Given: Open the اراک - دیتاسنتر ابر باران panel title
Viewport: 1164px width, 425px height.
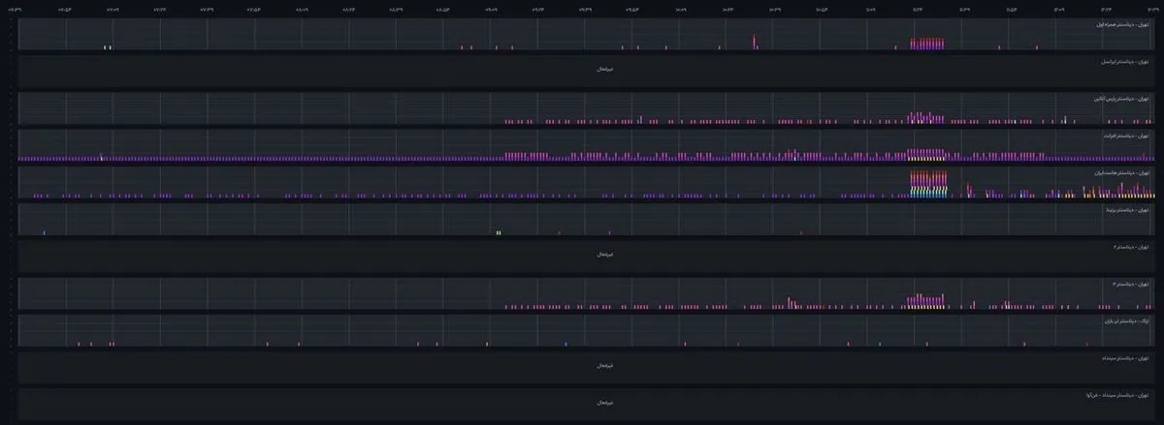Looking at the screenshot, I should tap(1125, 320).
